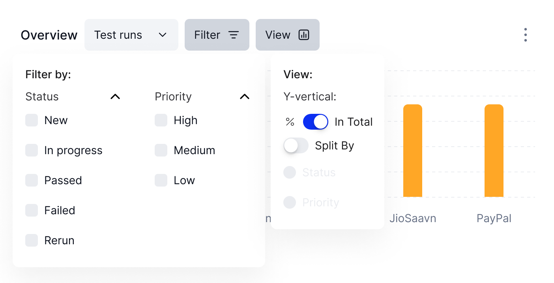Enable the Split By toggle
This screenshot has width=554, height=283.
click(296, 145)
